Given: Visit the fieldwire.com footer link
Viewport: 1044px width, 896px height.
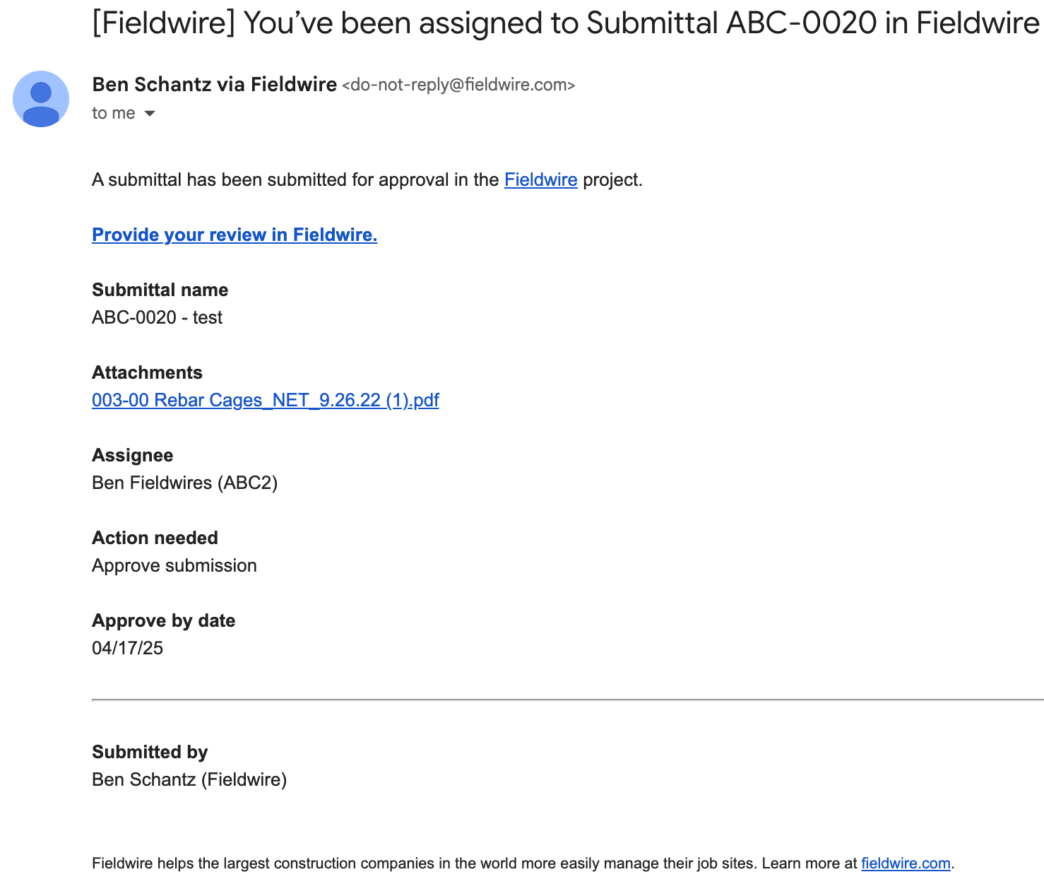Looking at the screenshot, I should [x=906, y=863].
